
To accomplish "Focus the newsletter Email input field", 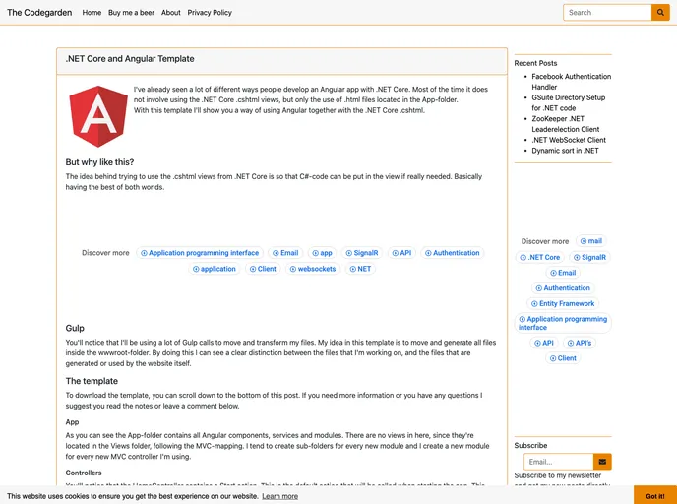I will 558,462.
